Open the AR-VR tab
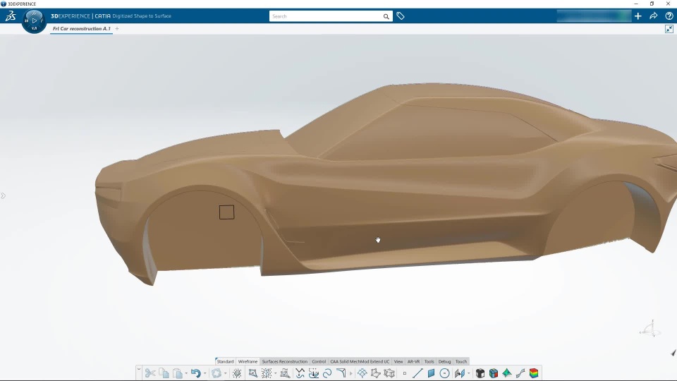This screenshot has width=677, height=381. (414, 361)
